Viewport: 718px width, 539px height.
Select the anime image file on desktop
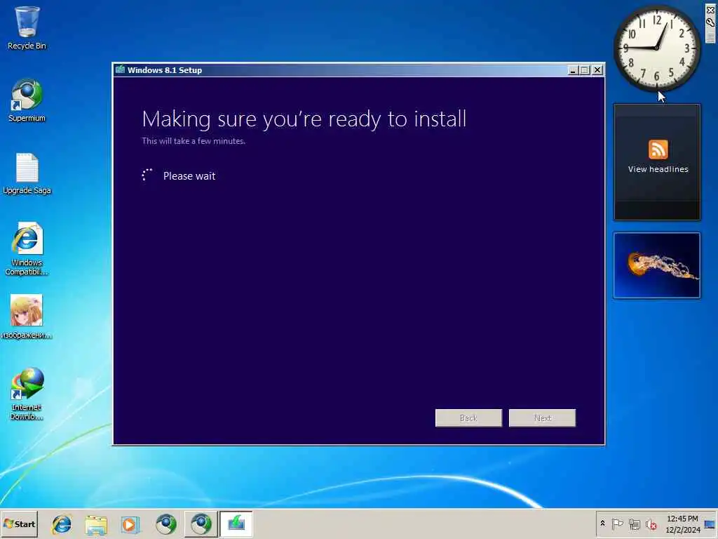(26, 317)
